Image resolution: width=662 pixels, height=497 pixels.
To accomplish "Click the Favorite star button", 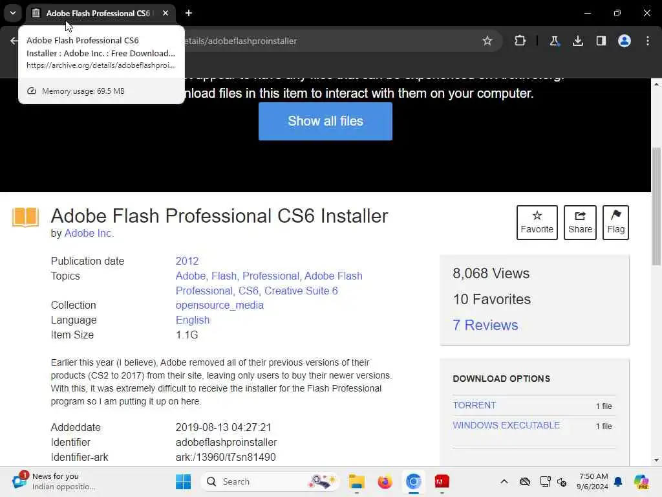I will click(537, 223).
